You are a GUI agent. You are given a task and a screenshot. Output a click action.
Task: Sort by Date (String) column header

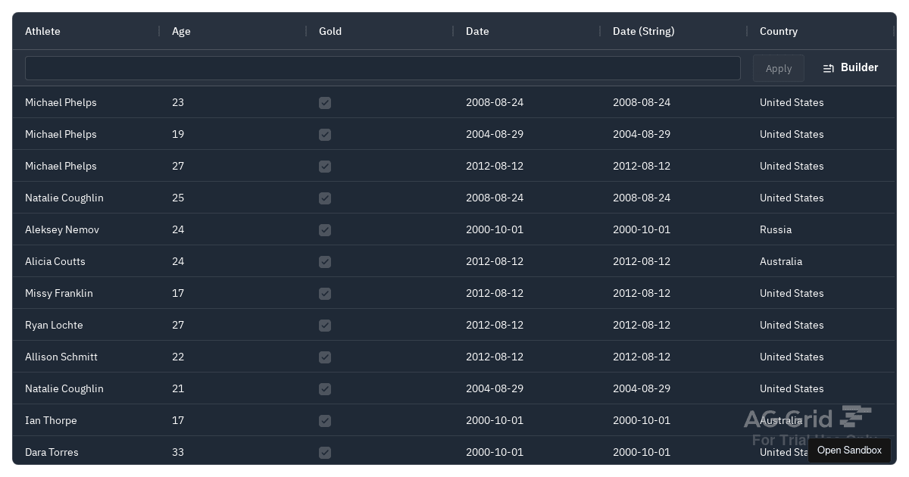tap(643, 31)
